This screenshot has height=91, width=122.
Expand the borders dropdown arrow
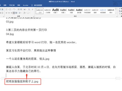pyautogui.click(x=30, y=13)
